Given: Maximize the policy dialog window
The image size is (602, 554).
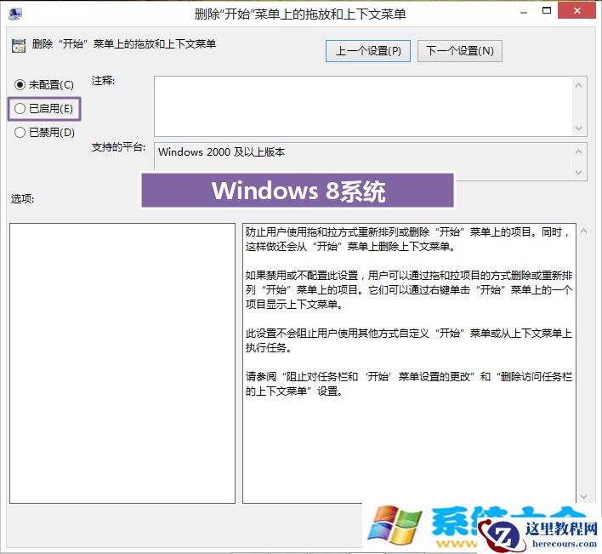Looking at the screenshot, I should (547, 11).
